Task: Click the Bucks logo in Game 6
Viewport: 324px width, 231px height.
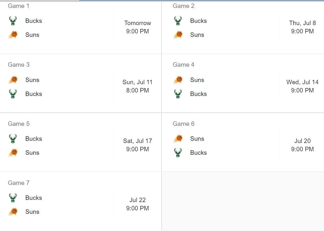Action: coord(178,153)
